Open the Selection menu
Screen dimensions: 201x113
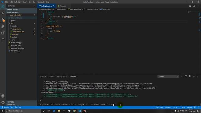point(18,2)
